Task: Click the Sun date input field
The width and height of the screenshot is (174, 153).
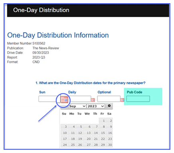Action: [49, 99]
